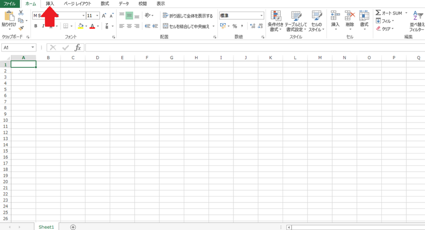Toggle middle vertical alignment (highlighted)
Screen dimensions: 425x230
coord(130,15)
